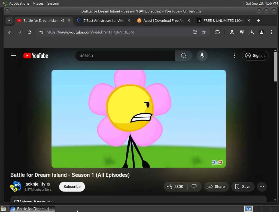279x212 pixels.
Task: Open the Extensions puzzle icon
Action: [217, 32]
